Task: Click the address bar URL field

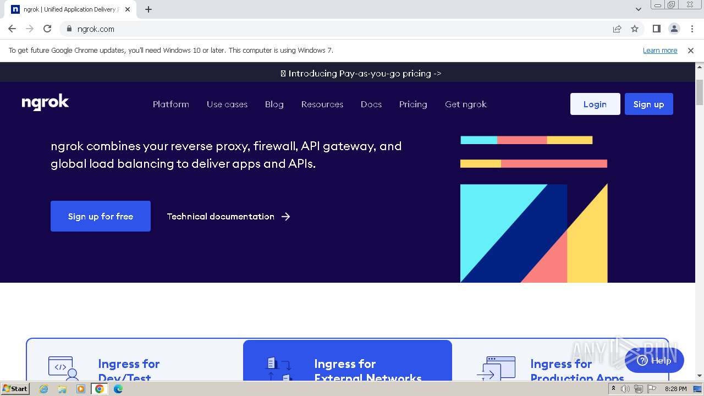Action: 341,29
